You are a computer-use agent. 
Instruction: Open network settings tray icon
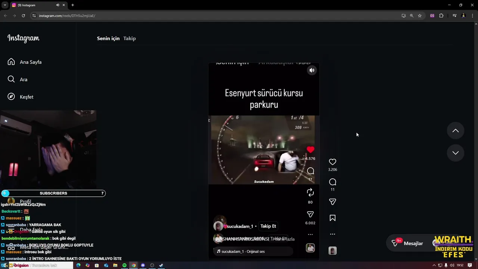tap(440, 265)
